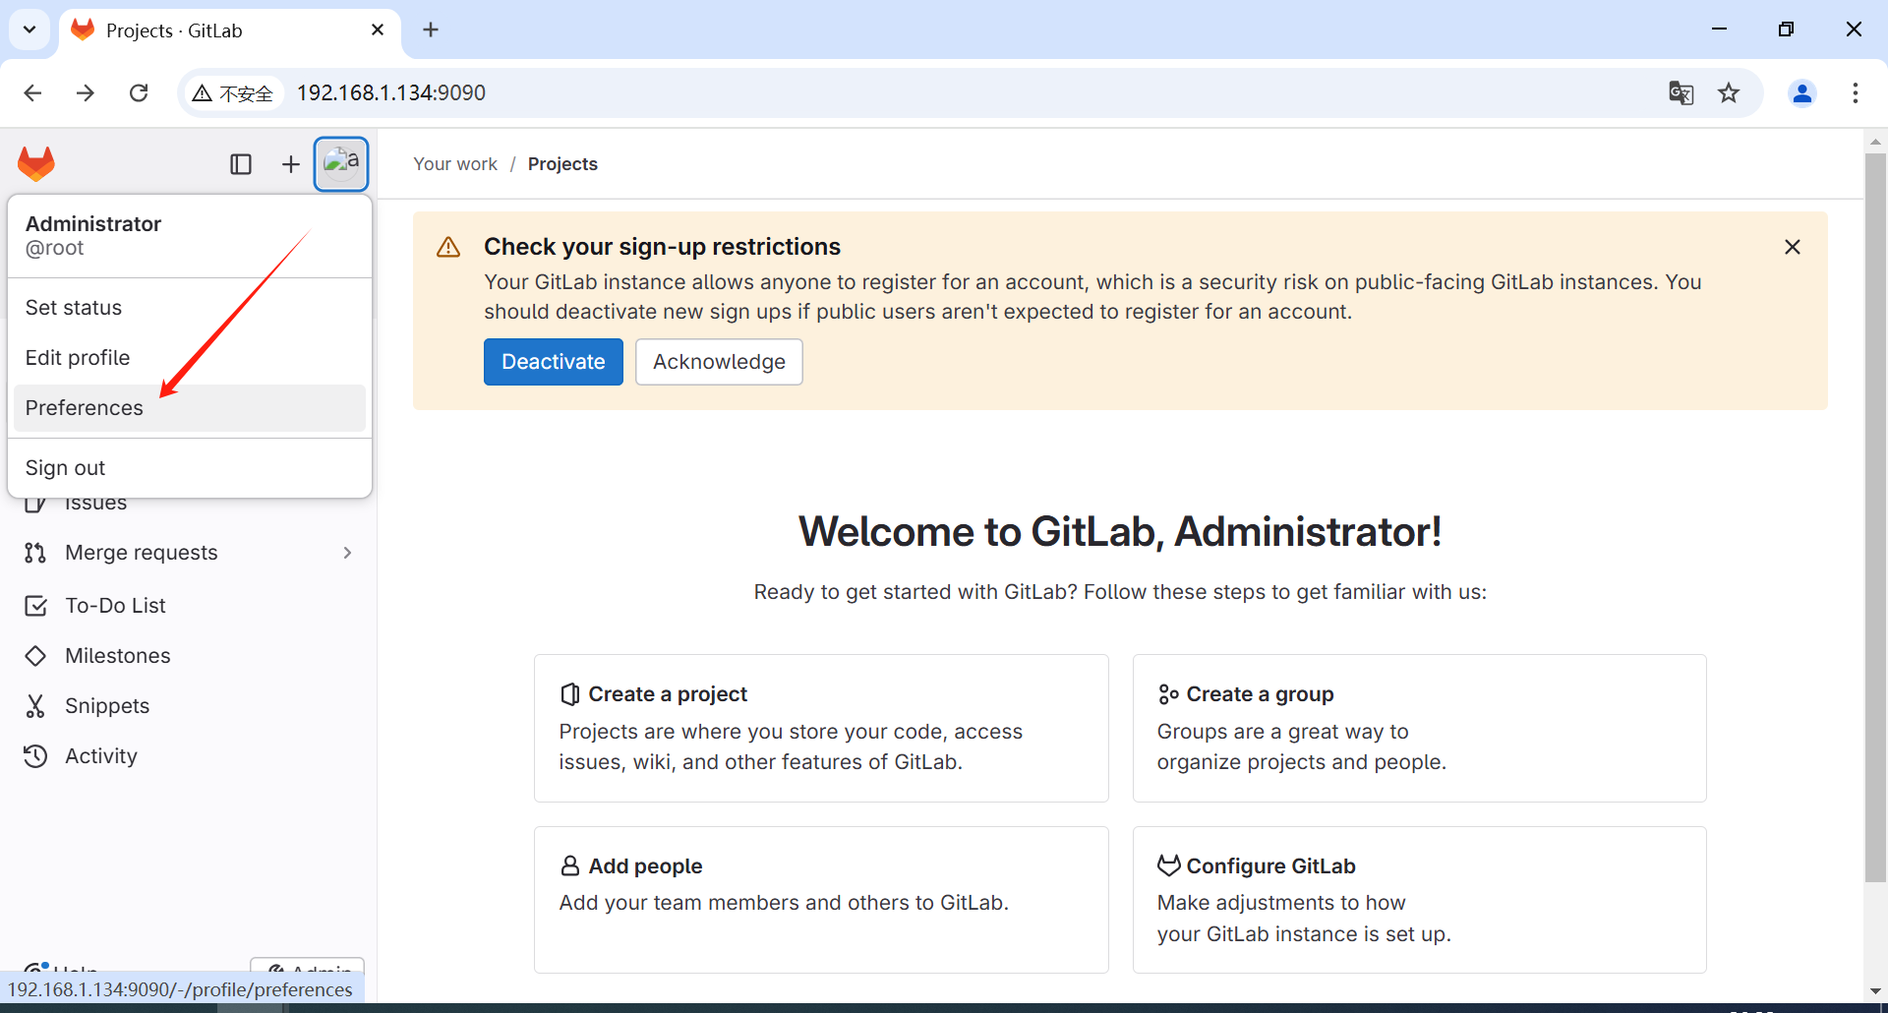Viewport: 1888px width, 1013px height.
Task: Open Milestones in sidebar
Action: [x=189, y=656]
